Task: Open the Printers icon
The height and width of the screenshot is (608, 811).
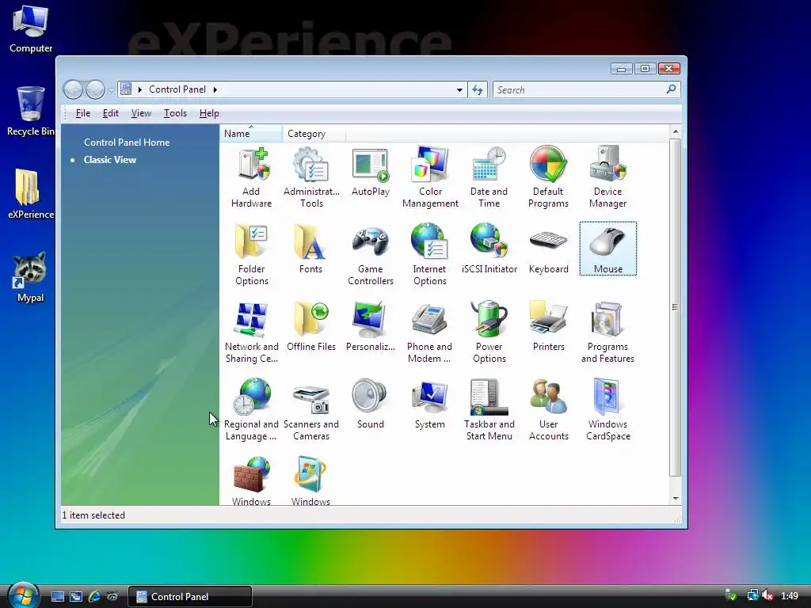Action: click(548, 326)
